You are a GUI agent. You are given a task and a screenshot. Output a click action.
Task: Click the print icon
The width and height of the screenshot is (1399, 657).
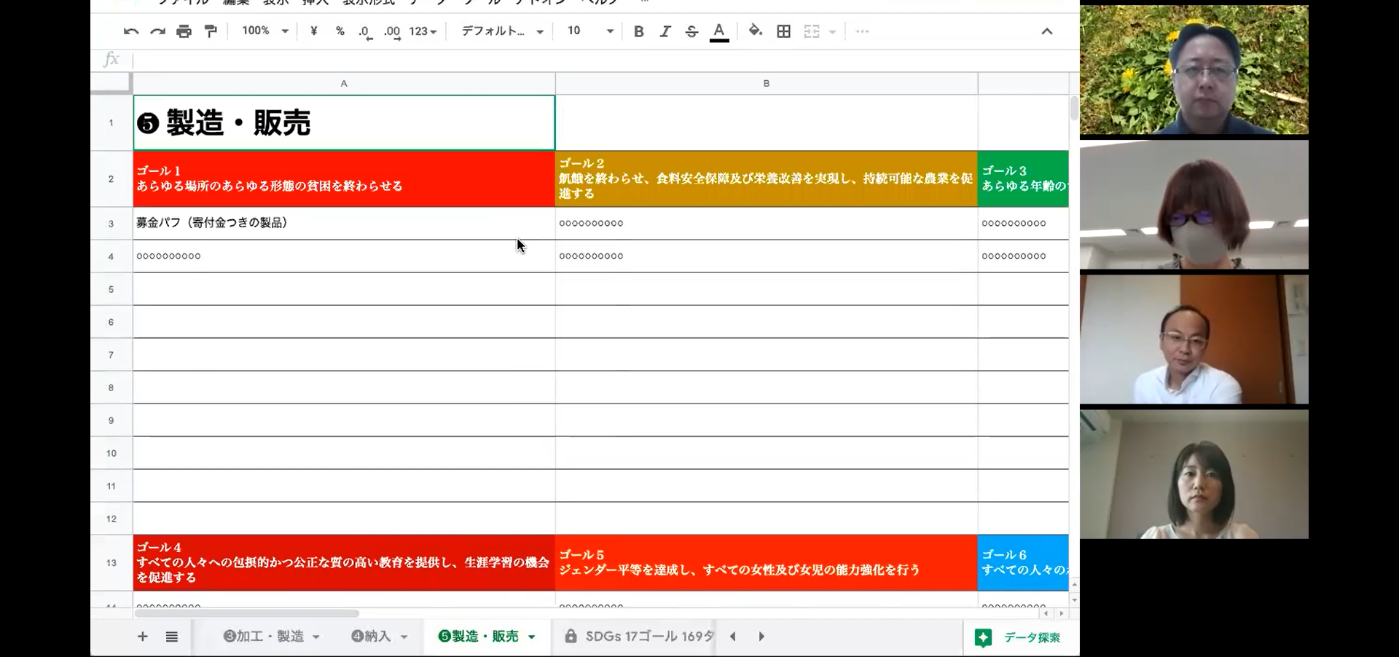(184, 31)
